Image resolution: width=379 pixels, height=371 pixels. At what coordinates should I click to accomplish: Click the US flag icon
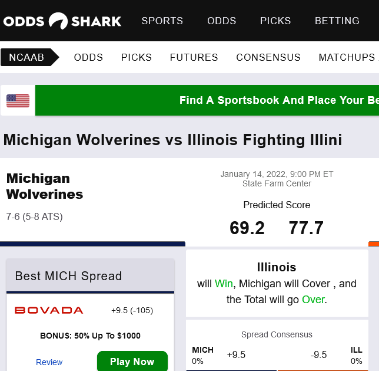(18, 100)
